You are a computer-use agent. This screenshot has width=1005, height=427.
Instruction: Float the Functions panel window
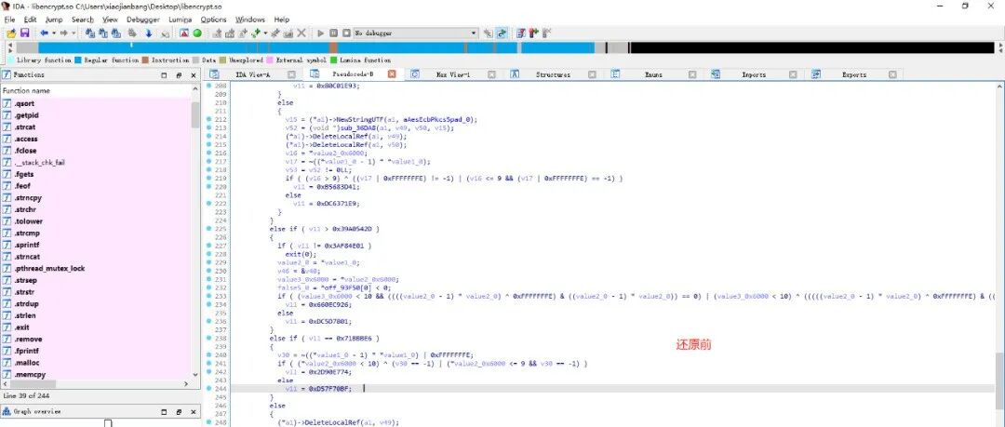181,75
